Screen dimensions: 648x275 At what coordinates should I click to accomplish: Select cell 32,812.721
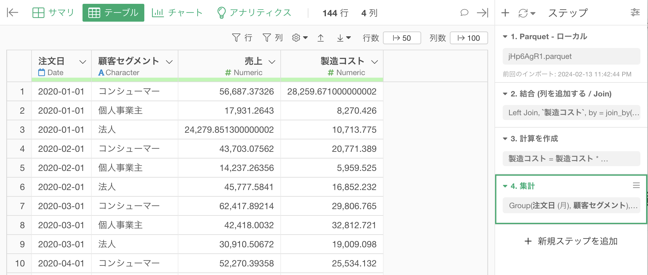tap(332, 225)
